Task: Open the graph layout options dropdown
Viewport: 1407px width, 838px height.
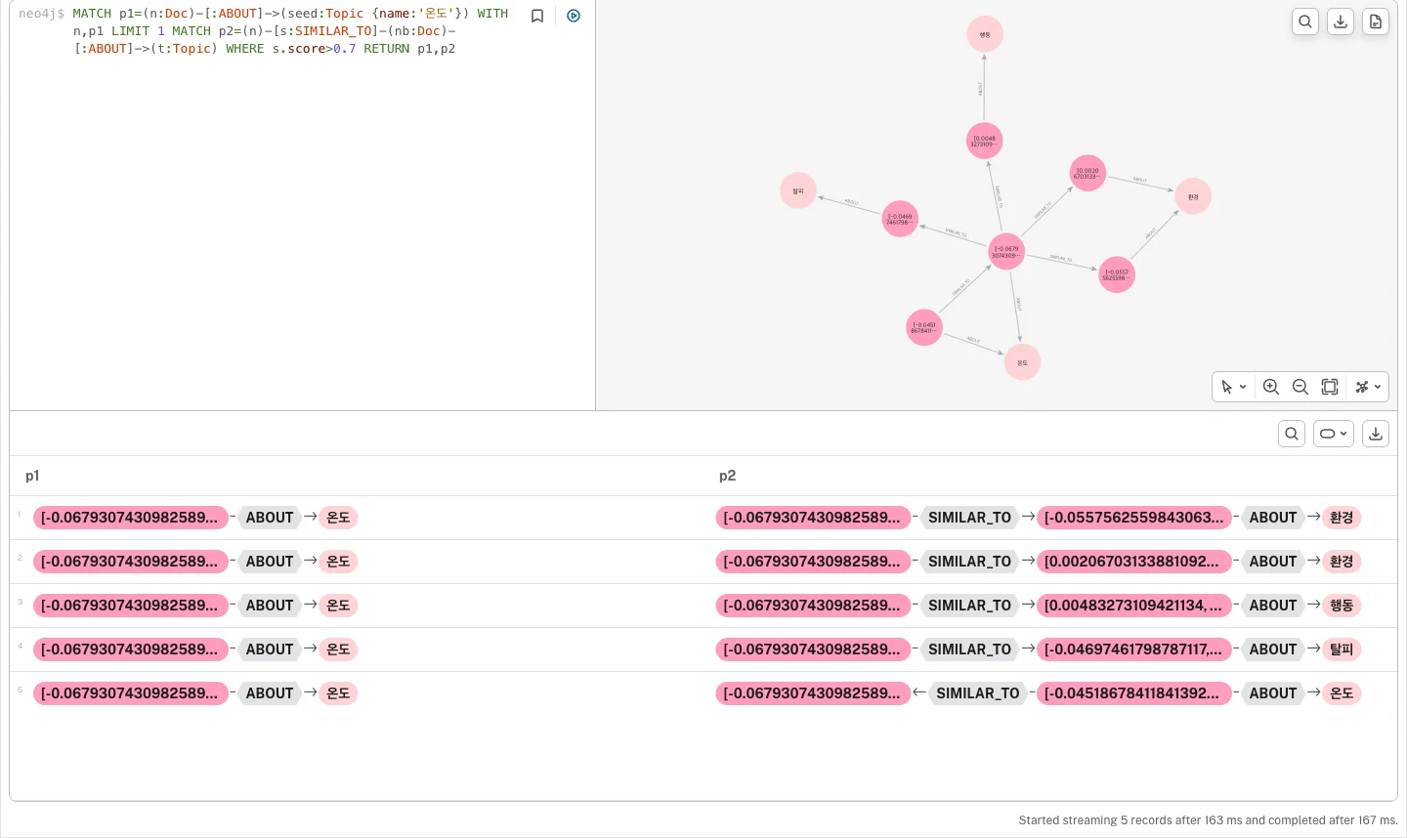Action: (x=1368, y=387)
